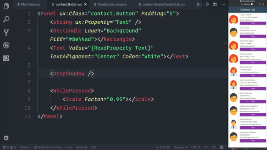Click View button for Kurtis Weissnat

253,102
